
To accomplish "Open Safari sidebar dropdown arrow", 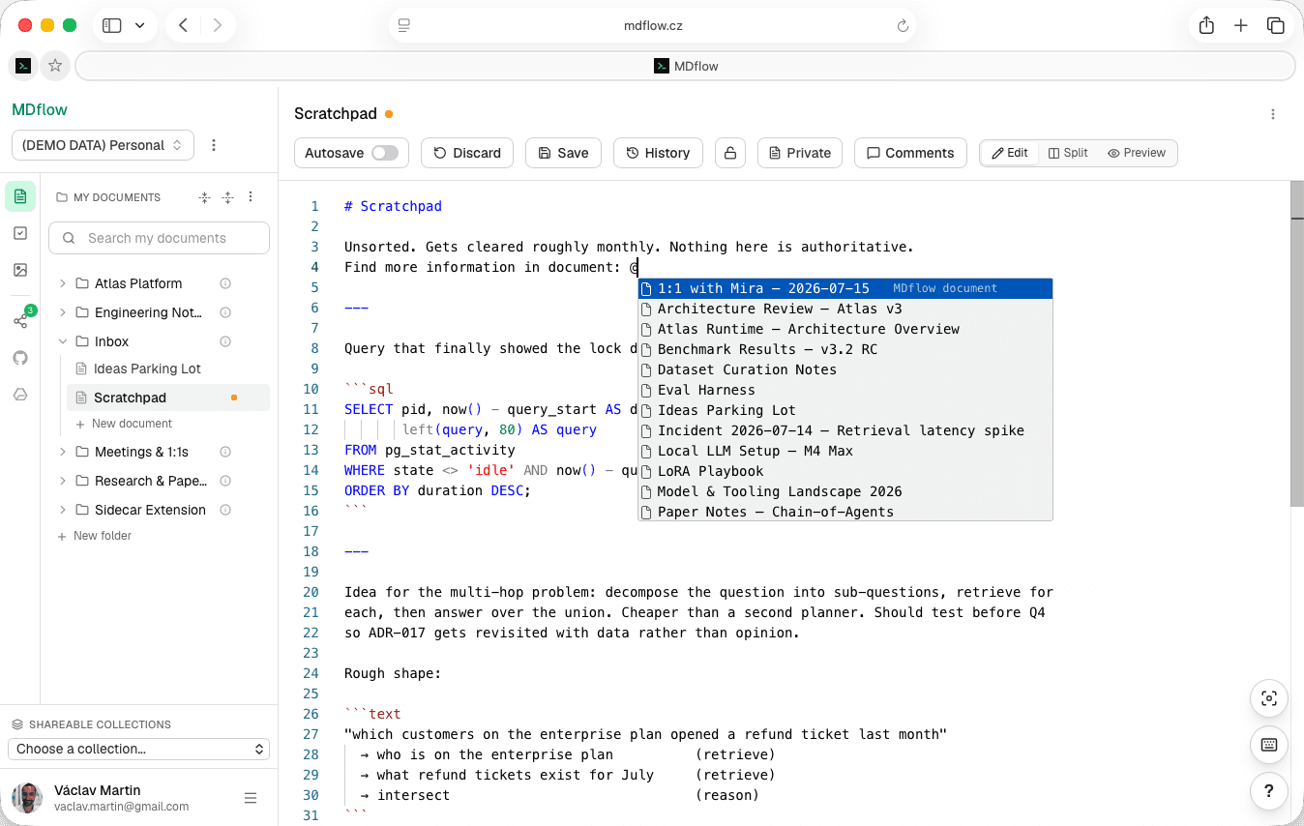I will coord(140,26).
